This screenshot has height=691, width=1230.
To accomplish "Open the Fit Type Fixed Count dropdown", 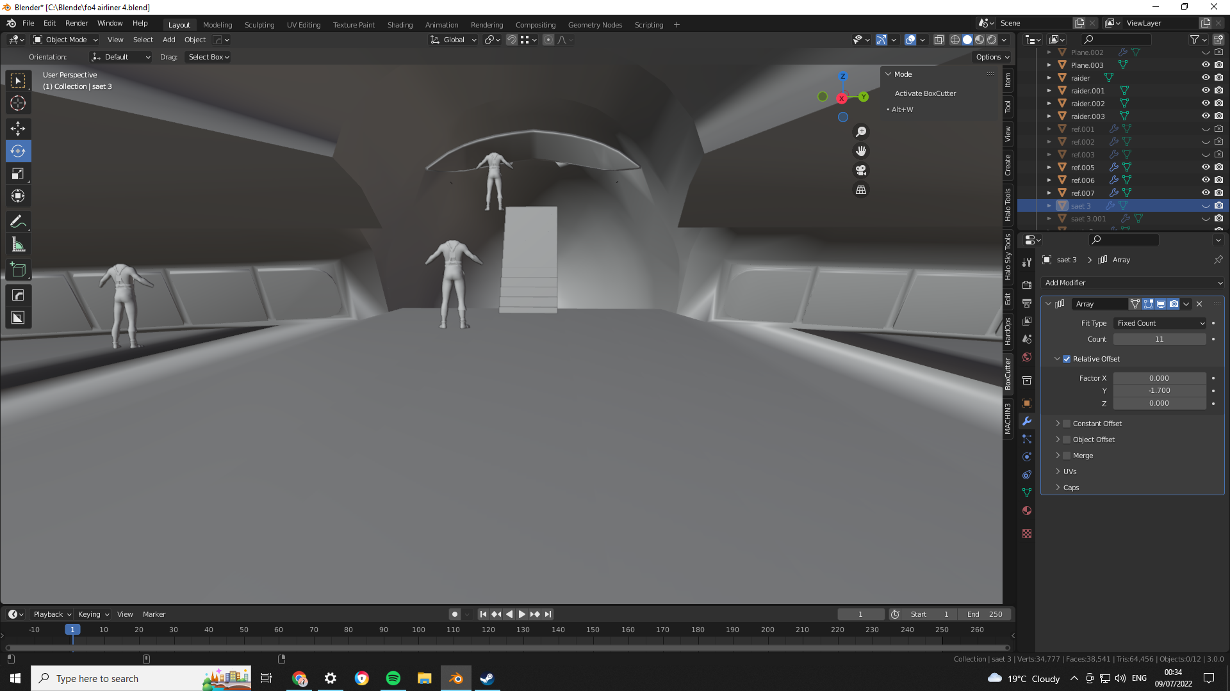I will point(1160,323).
